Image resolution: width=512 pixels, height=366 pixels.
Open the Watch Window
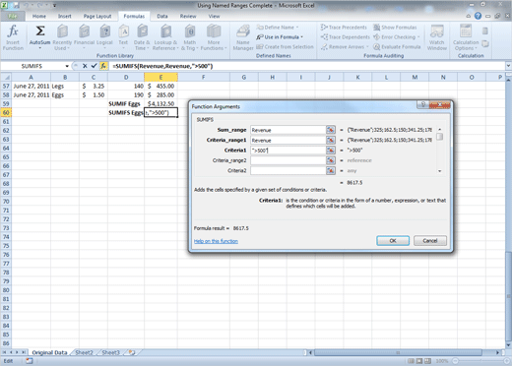tap(437, 37)
